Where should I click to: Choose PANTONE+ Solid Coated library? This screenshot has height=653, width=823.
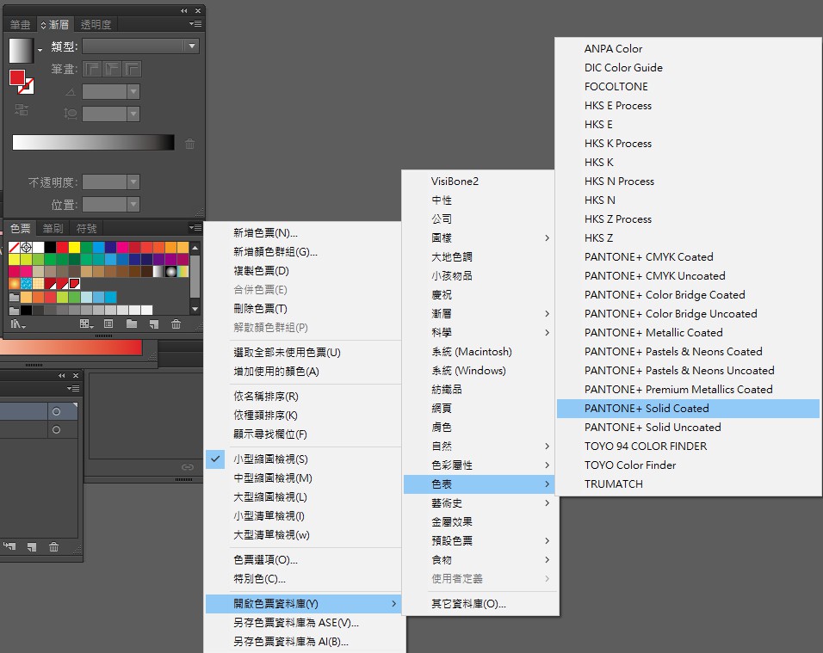(688, 408)
